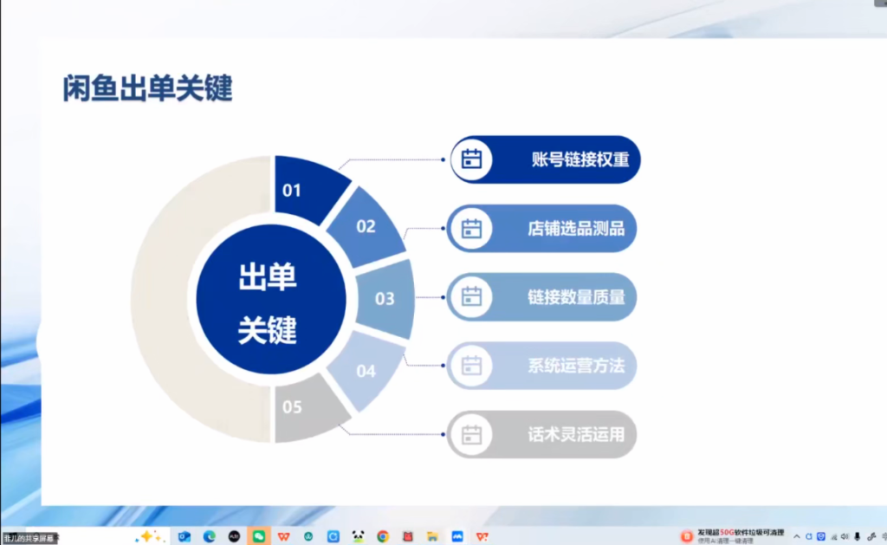The image size is (887, 545).
Task: Expand the hidden system tray icons chevron
Action: (797, 536)
